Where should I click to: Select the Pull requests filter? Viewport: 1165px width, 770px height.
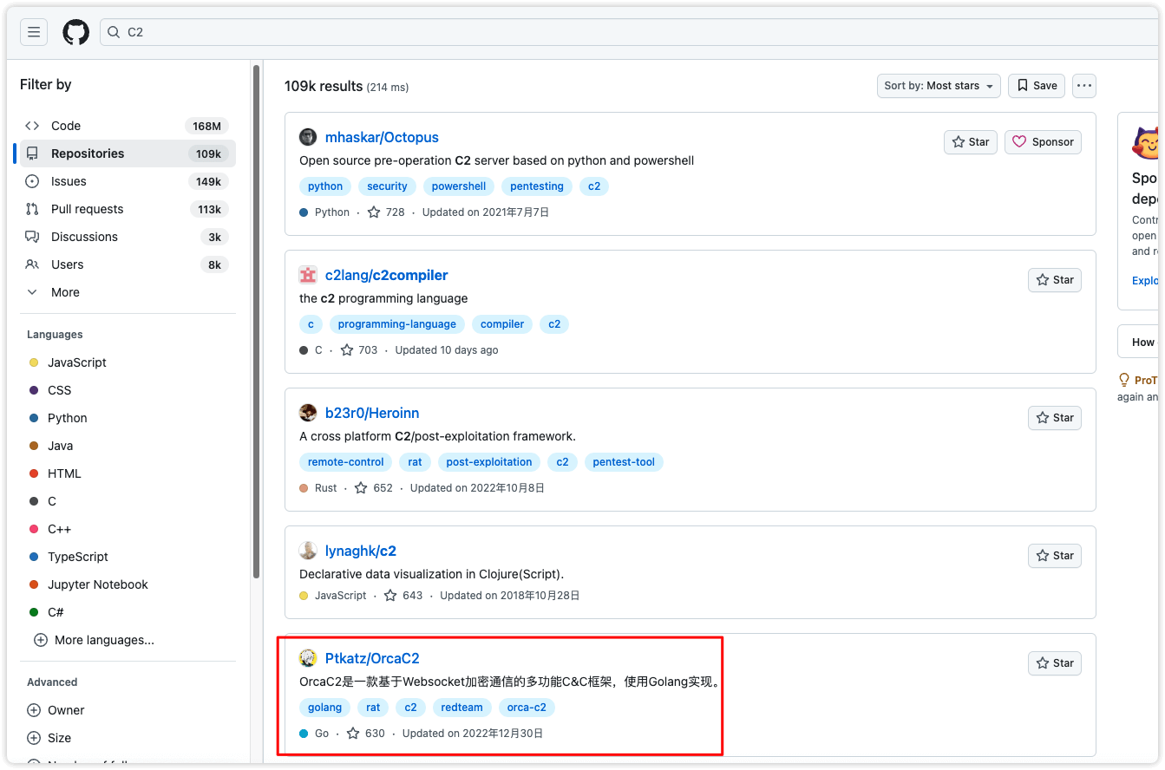[87, 209]
